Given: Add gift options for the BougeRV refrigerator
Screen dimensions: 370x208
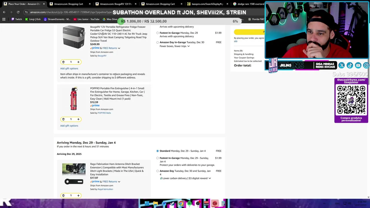Looking at the screenshot, I should point(69,68).
